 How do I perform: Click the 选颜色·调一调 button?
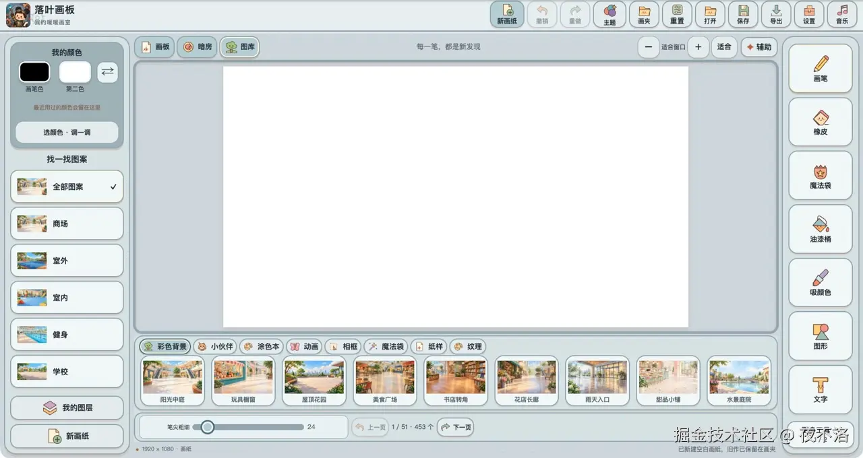pos(67,133)
